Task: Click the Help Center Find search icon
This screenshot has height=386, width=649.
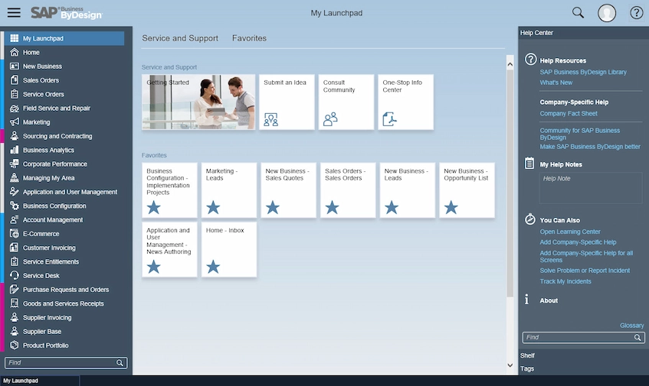Action: point(638,337)
